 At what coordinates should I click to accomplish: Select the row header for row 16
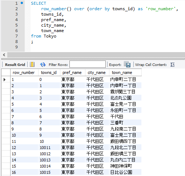click(6, 172)
